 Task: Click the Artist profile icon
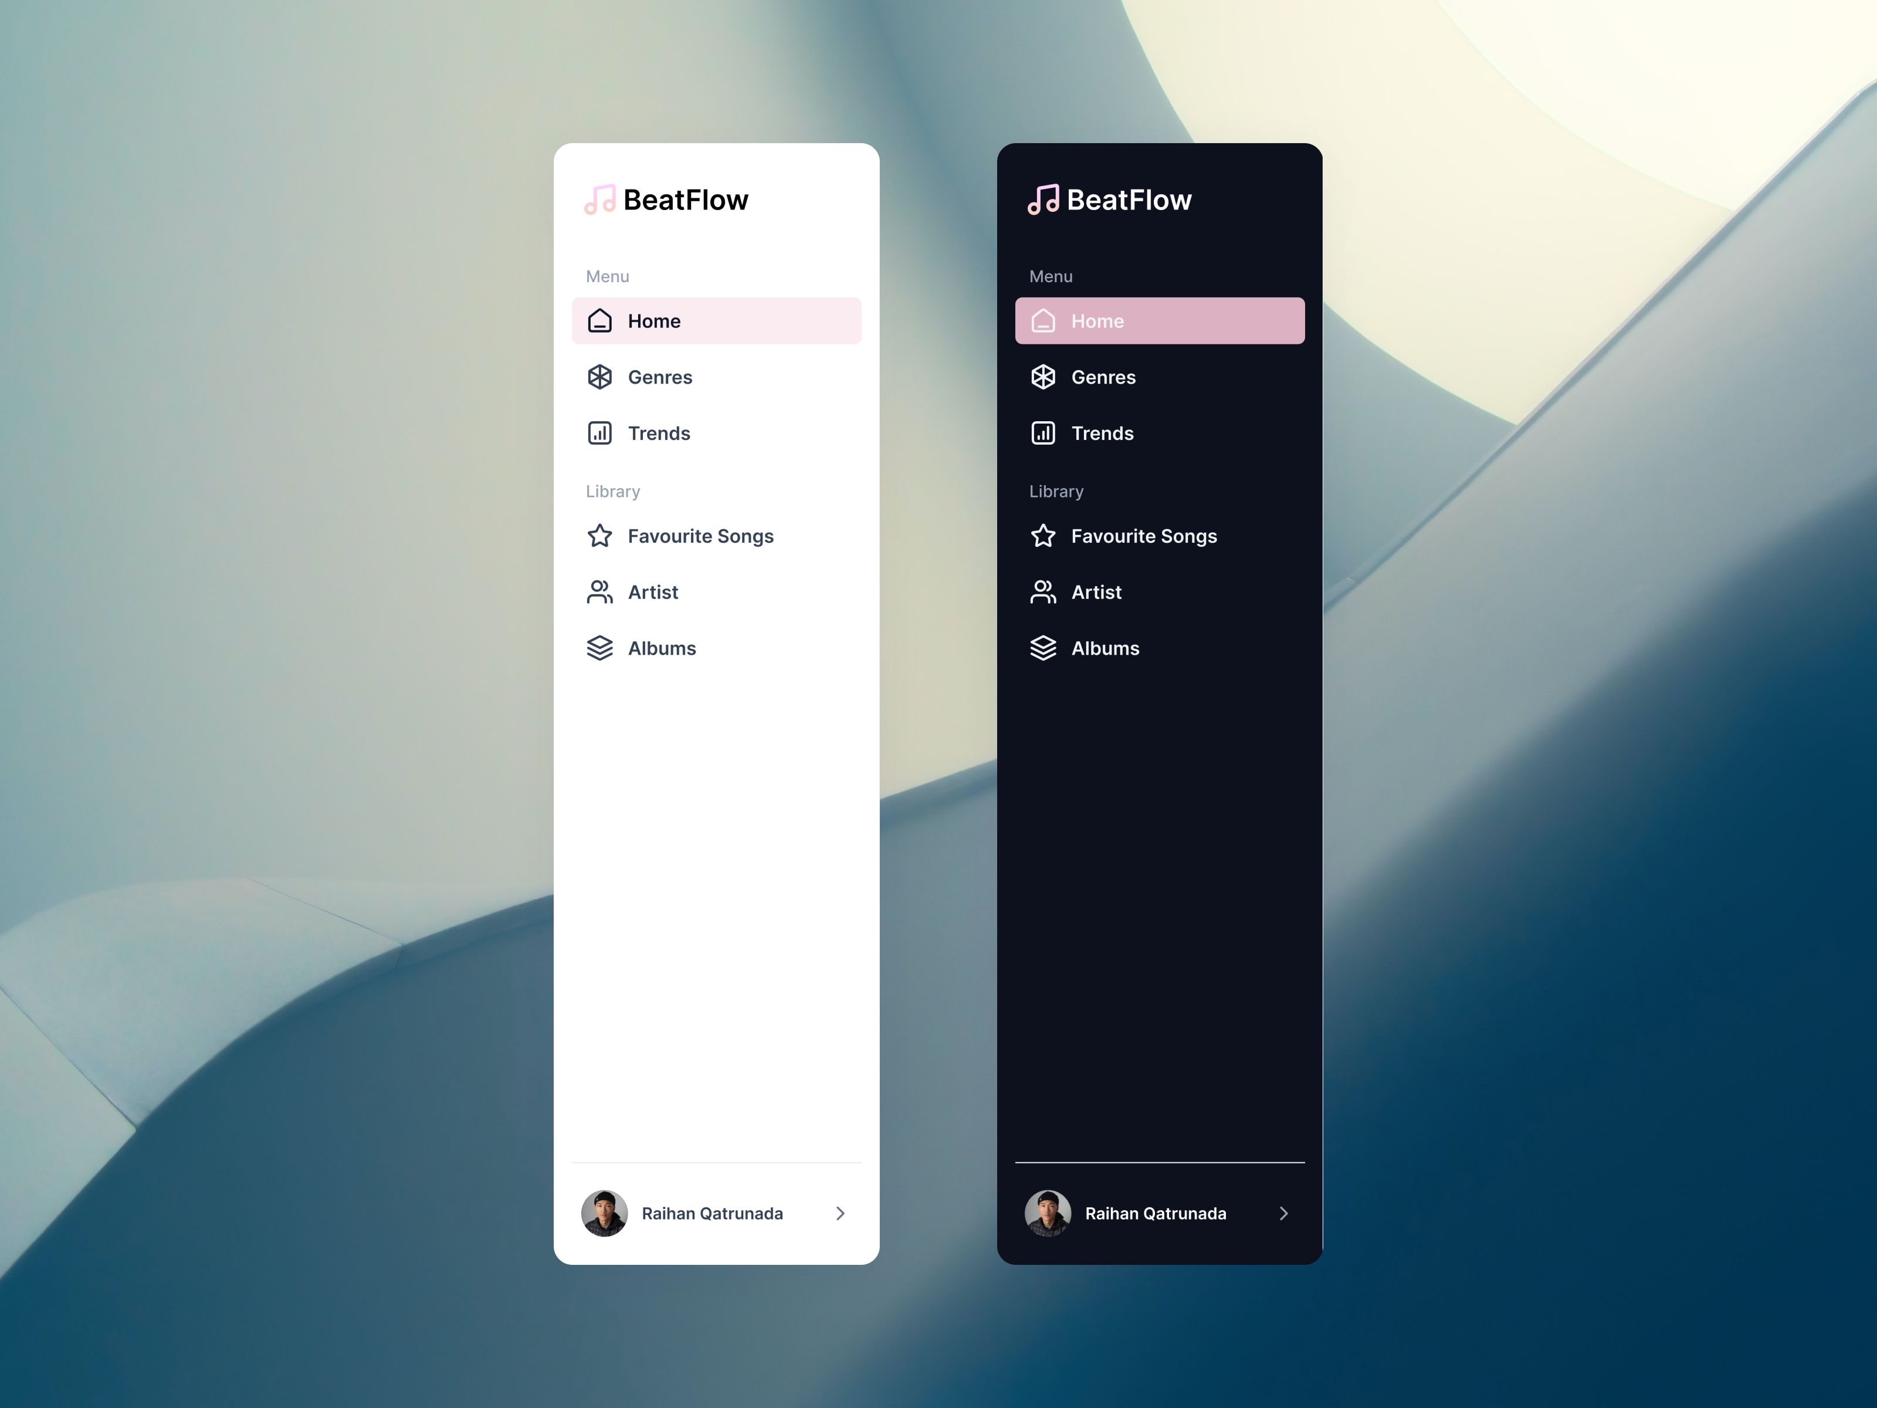point(600,590)
